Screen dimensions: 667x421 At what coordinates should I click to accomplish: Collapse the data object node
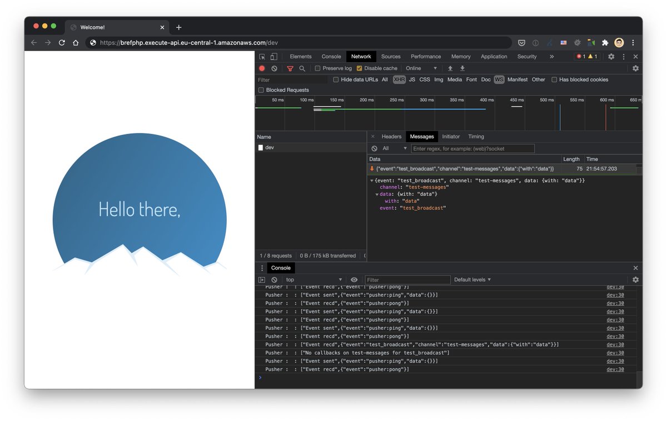[x=377, y=194]
